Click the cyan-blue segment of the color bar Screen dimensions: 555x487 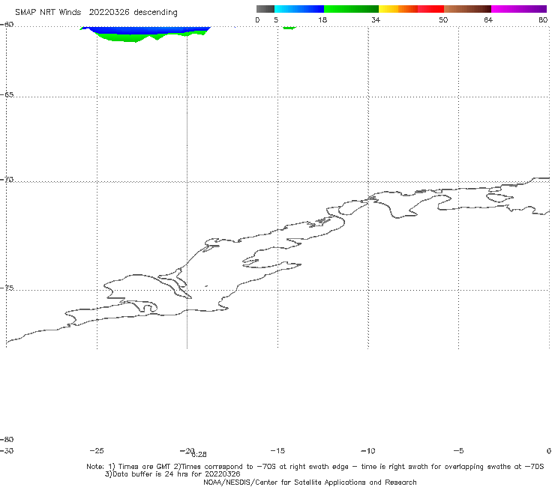[298, 9]
